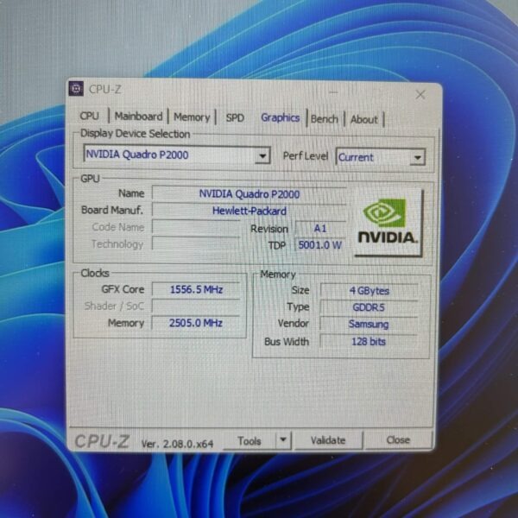Open the CPU tab

pos(90,116)
